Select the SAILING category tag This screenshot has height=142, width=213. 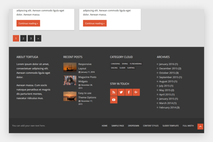pyautogui.click(x=114, y=68)
